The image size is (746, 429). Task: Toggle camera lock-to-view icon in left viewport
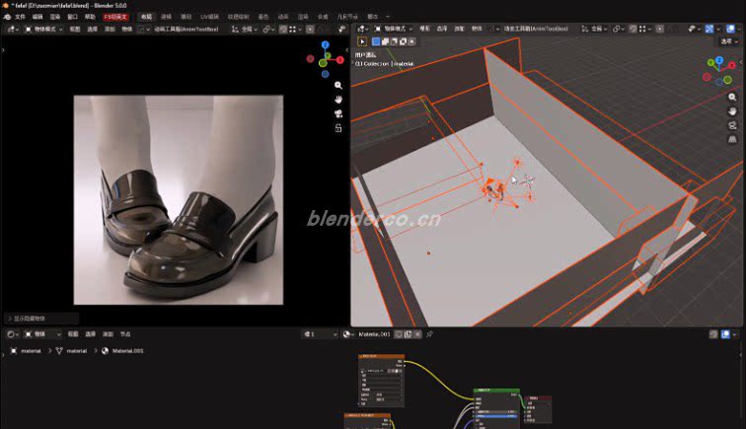(x=338, y=128)
